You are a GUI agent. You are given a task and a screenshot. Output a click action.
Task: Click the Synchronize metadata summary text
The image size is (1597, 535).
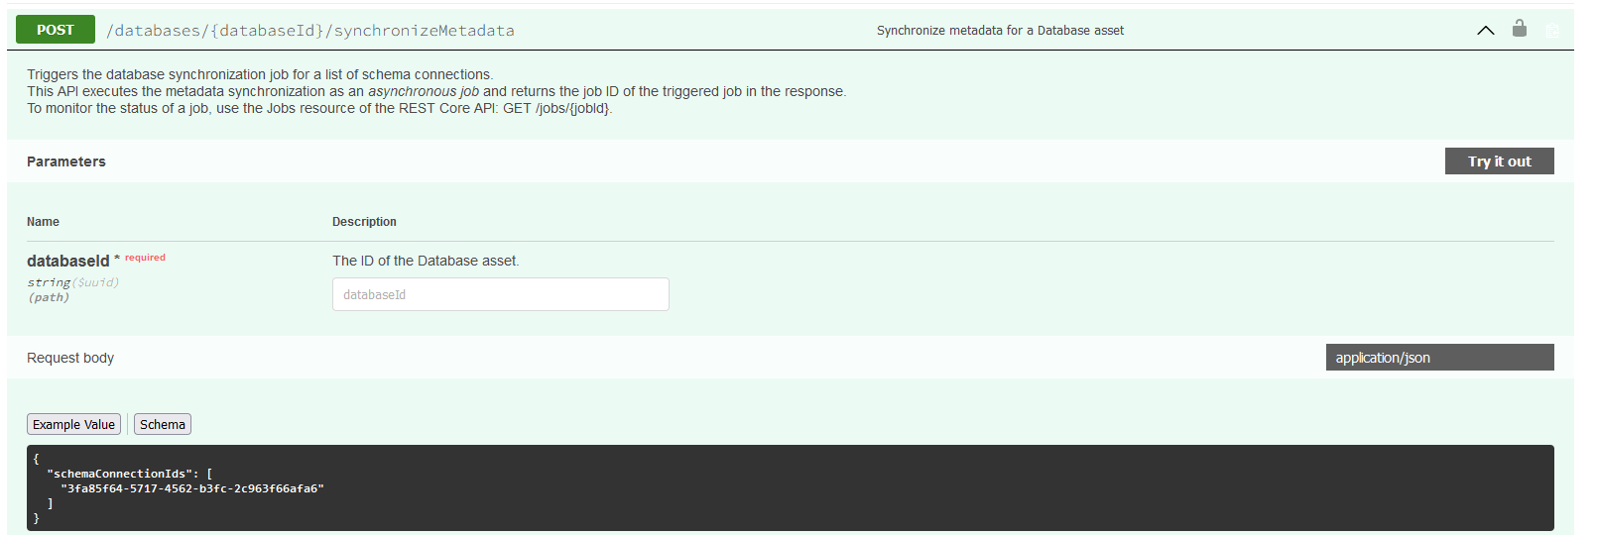pos(1000,31)
